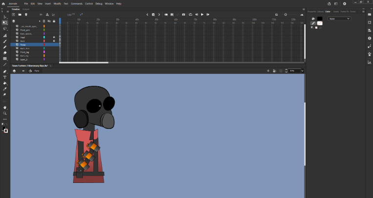The image size is (373, 198).
Task: Insert a keyframe with the keyframe button
Action: point(153,15)
